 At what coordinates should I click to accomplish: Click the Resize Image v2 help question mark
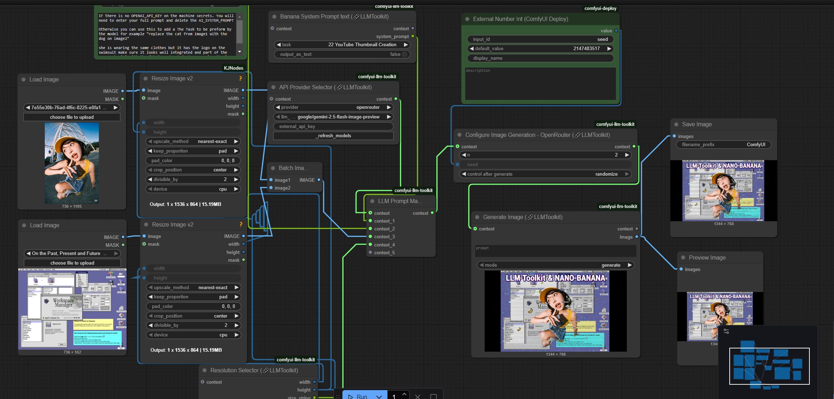tap(240, 78)
